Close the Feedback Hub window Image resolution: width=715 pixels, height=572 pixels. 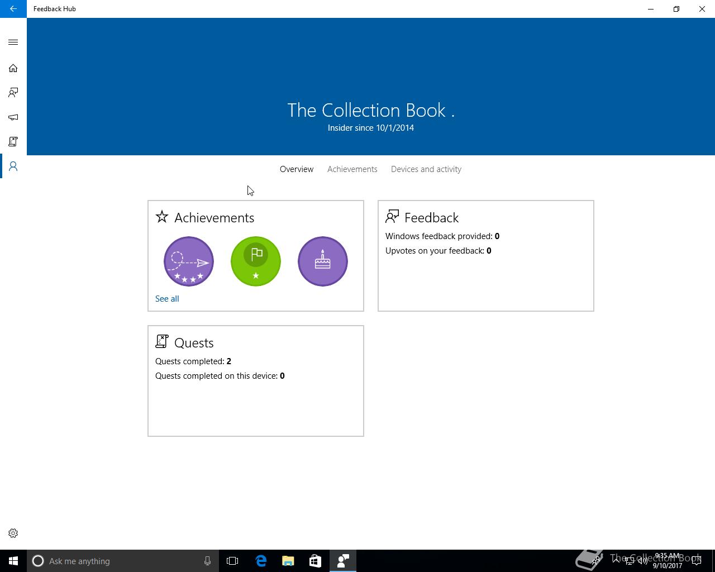pyautogui.click(x=702, y=9)
